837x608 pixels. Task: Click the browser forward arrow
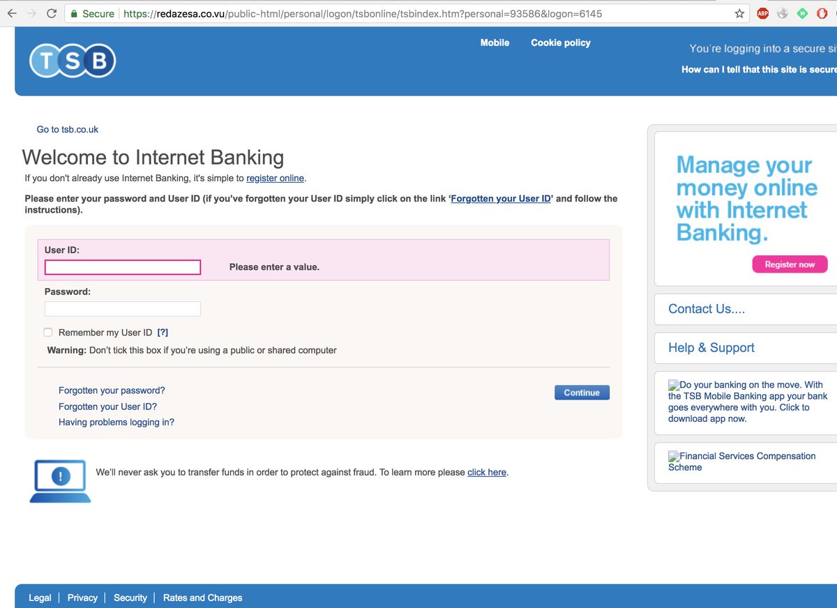point(31,13)
